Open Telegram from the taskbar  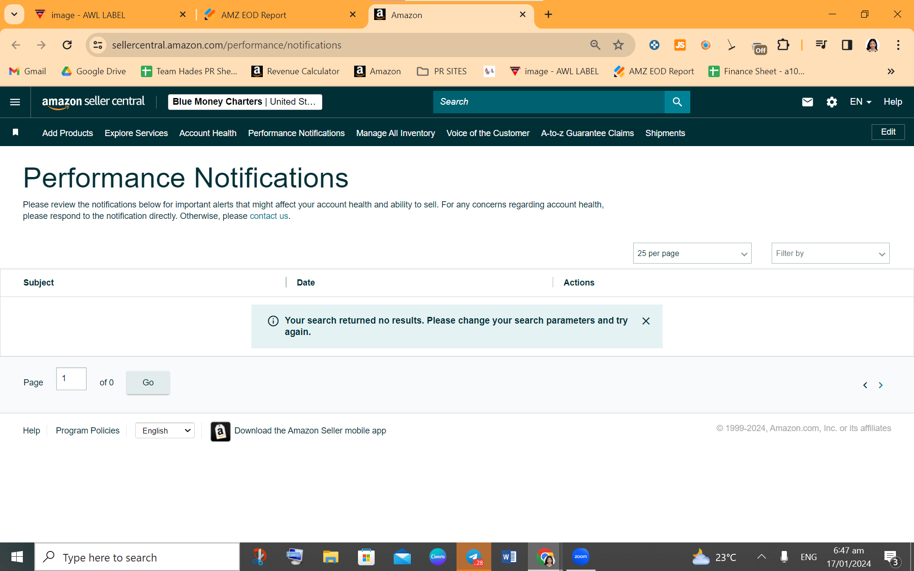474,557
